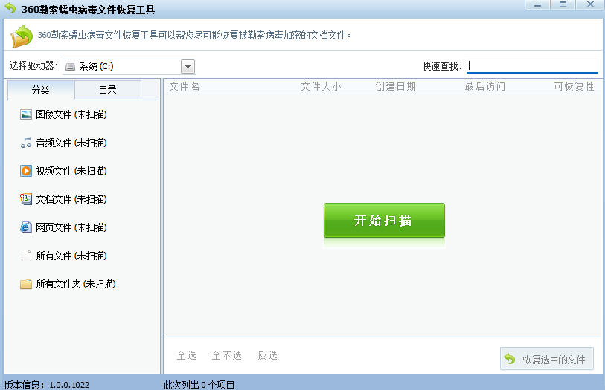Click the blank page all files icon
This screenshot has width=605, height=390.
coord(26,256)
